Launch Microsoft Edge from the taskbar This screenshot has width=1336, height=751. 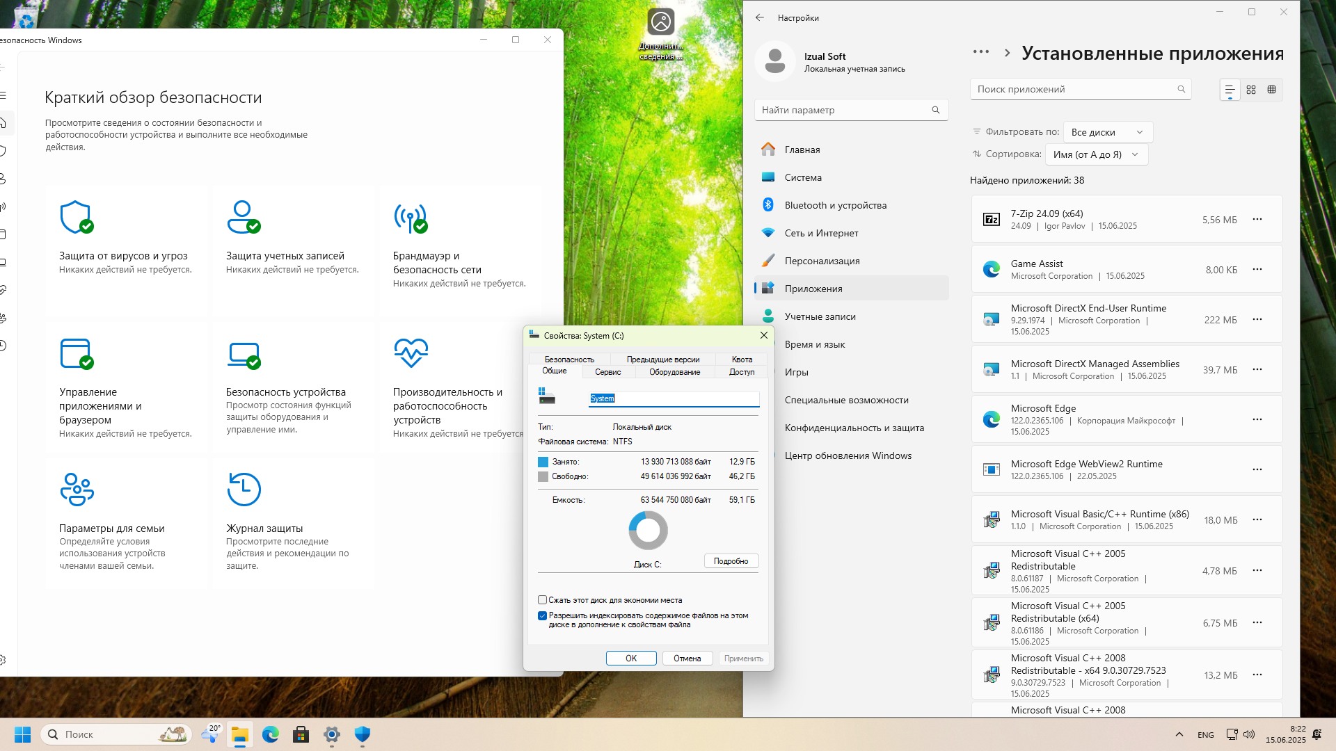click(271, 734)
